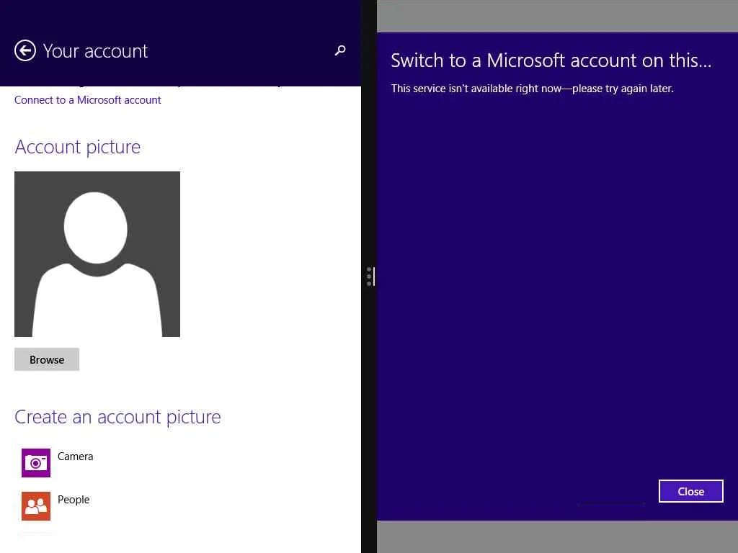The width and height of the screenshot is (738, 553).
Task: Click the People label
Action: coord(74,500)
